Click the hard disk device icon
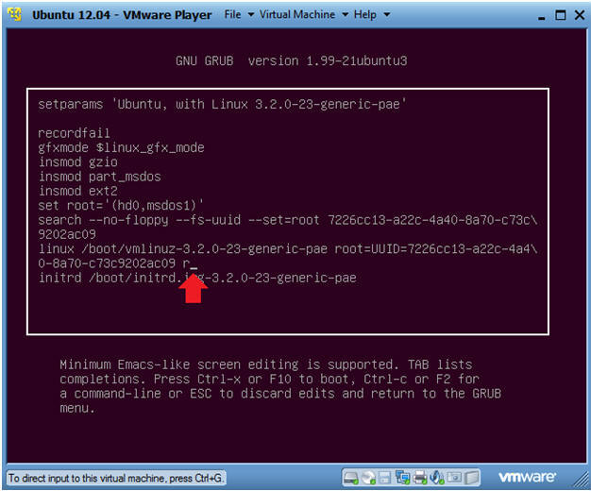This screenshot has height=491, width=591. (x=350, y=478)
